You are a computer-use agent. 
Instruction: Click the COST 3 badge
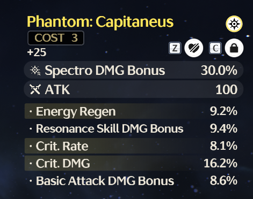tap(56, 38)
